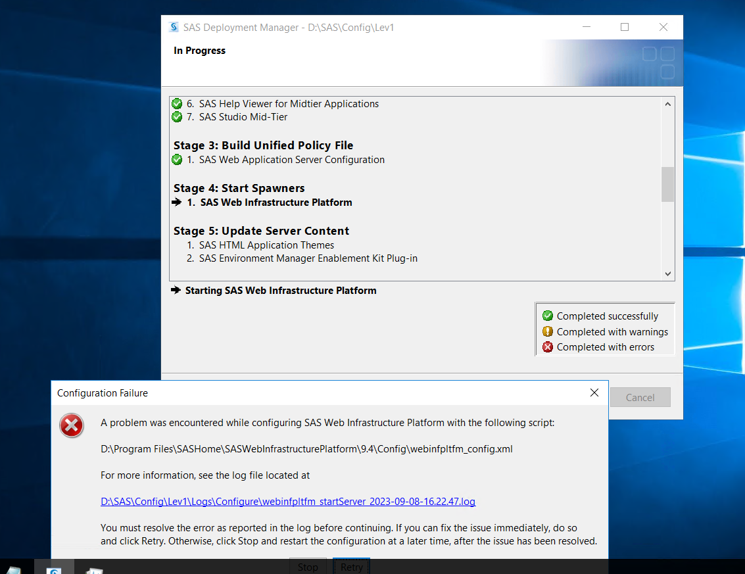Click the Completed successfully legend icon
This screenshot has height=574, width=745.
(547, 316)
